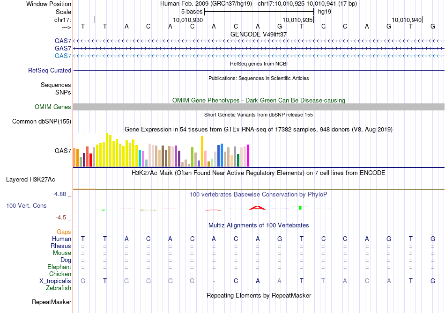Click the 4.88 PhyloP upper scale value
Viewport: 445px width, 313px height.
[60, 194]
